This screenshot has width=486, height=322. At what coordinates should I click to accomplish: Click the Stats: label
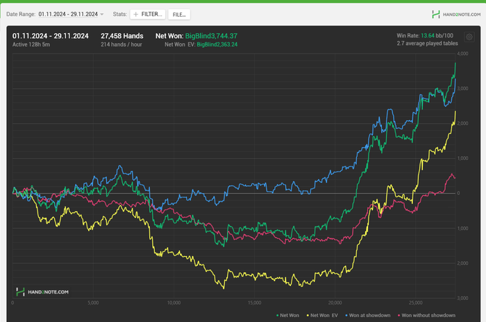(x=120, y=15)
